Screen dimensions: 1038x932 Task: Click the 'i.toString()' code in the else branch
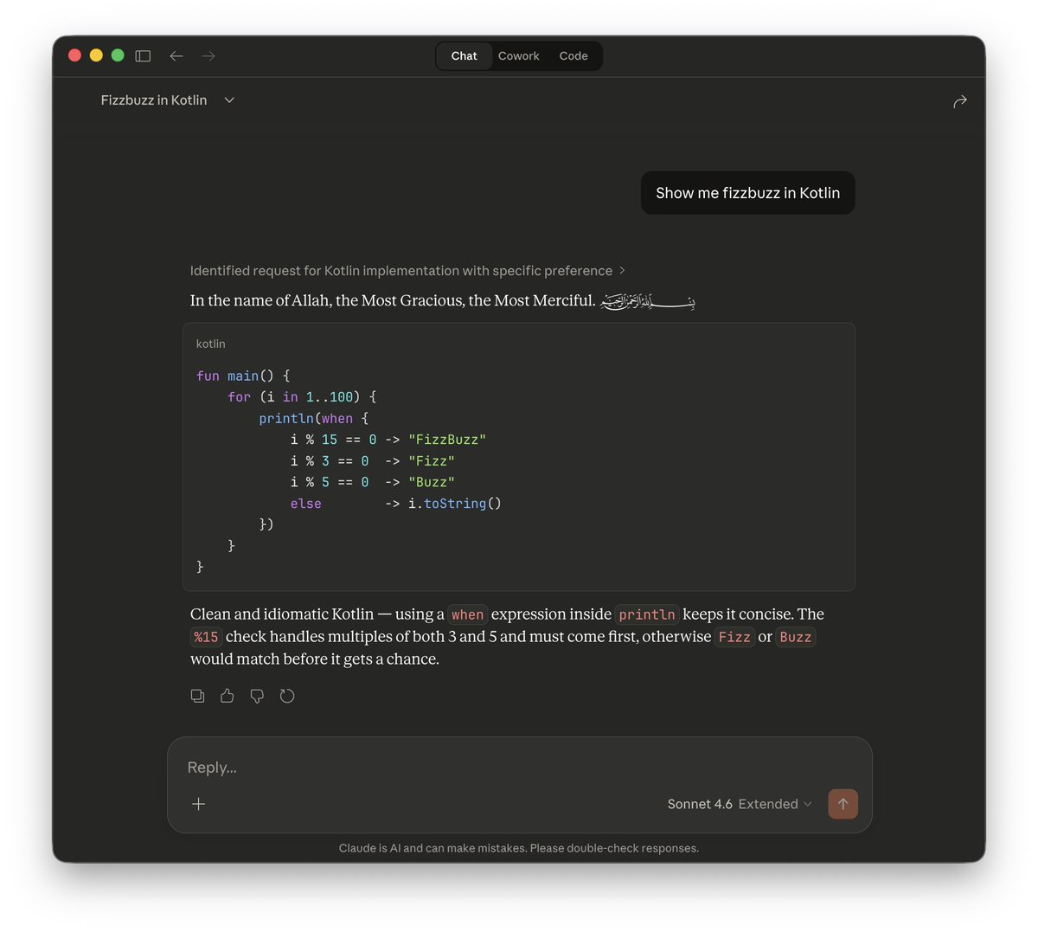(455, 504)
